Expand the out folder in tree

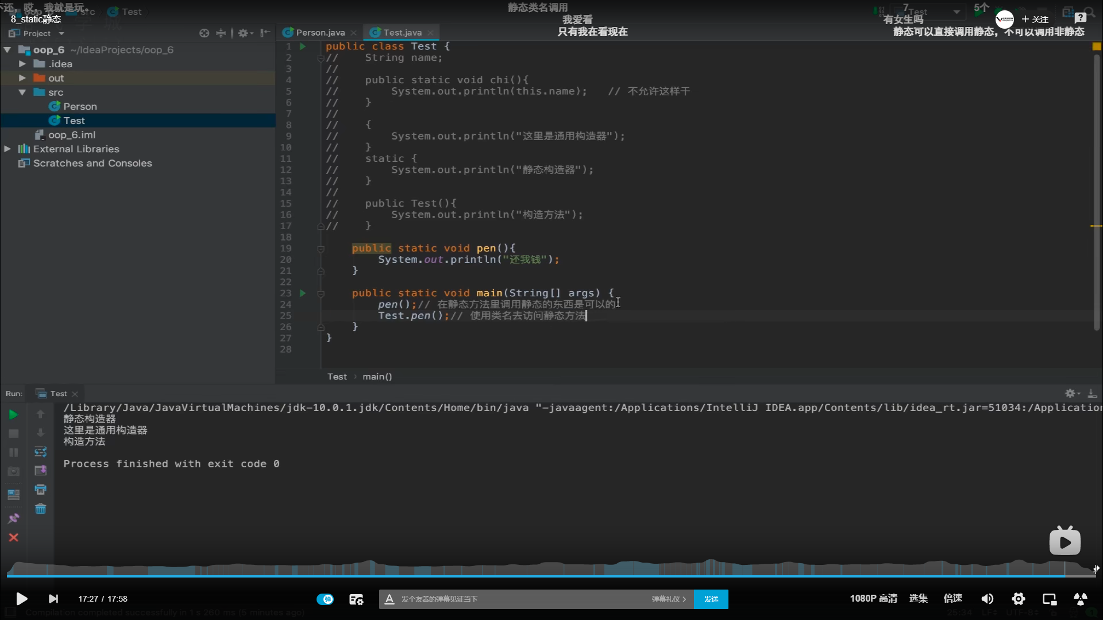22,78
